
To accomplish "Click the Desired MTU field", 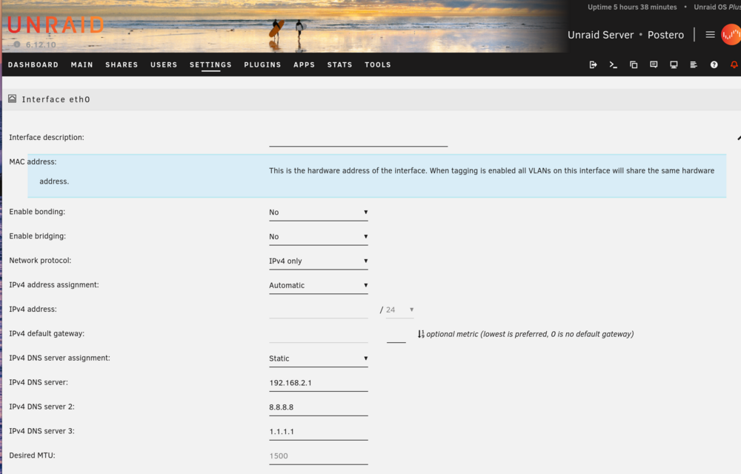I will point(319,456).
